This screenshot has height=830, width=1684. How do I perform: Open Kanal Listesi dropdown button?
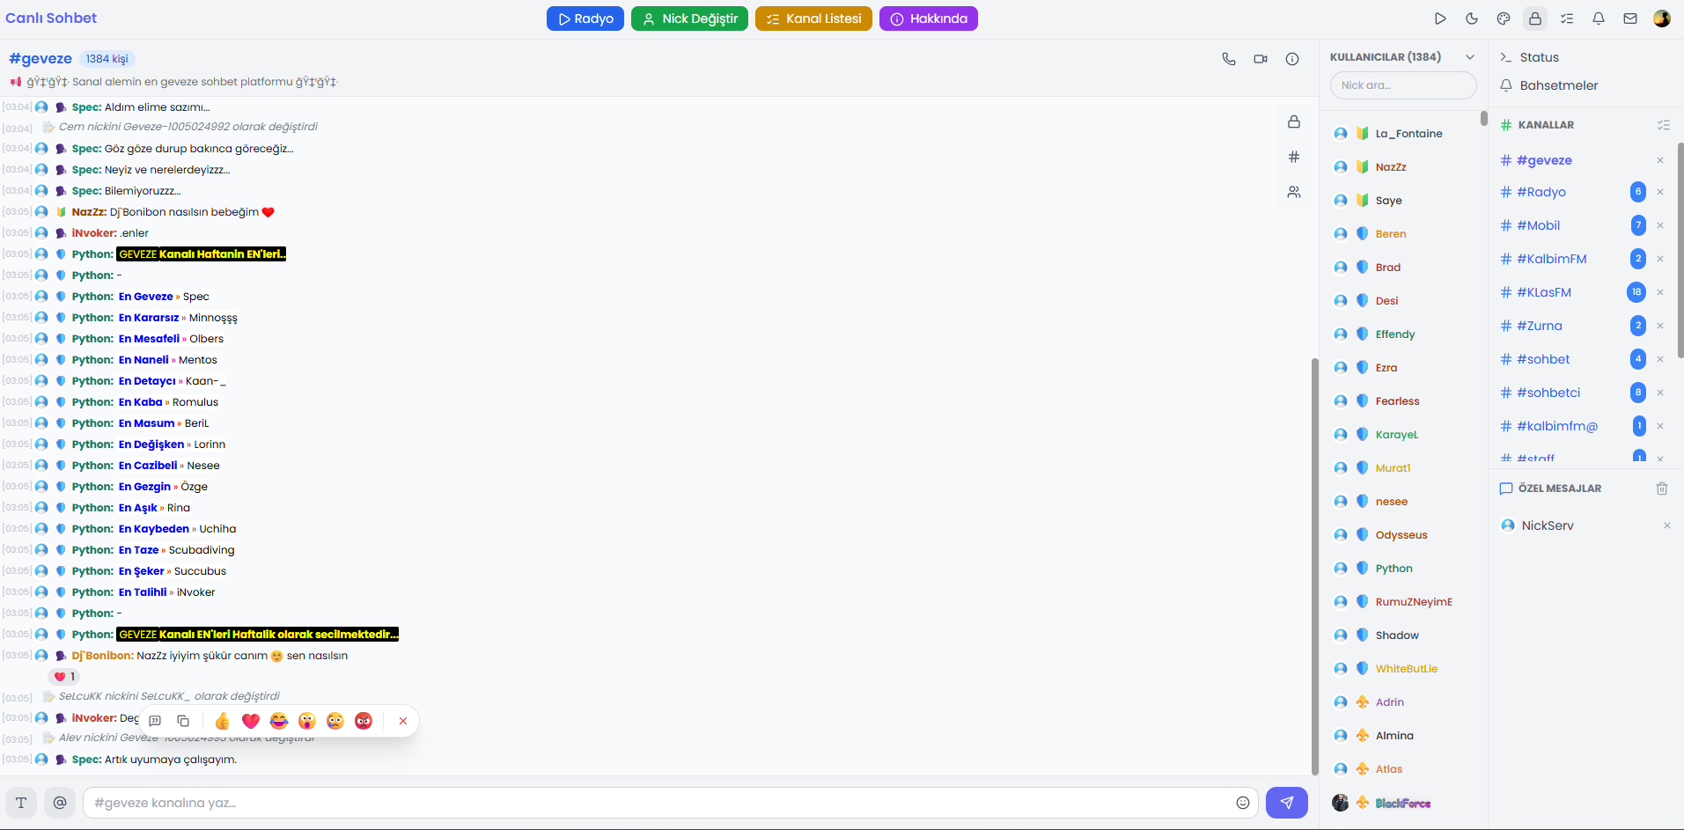coord(813,18)
